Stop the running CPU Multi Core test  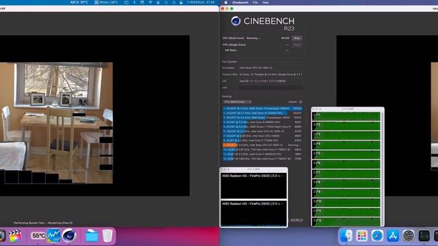coord(297,38)
